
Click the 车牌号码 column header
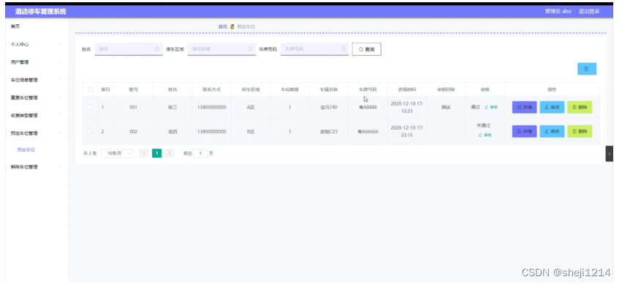(368, 89)
